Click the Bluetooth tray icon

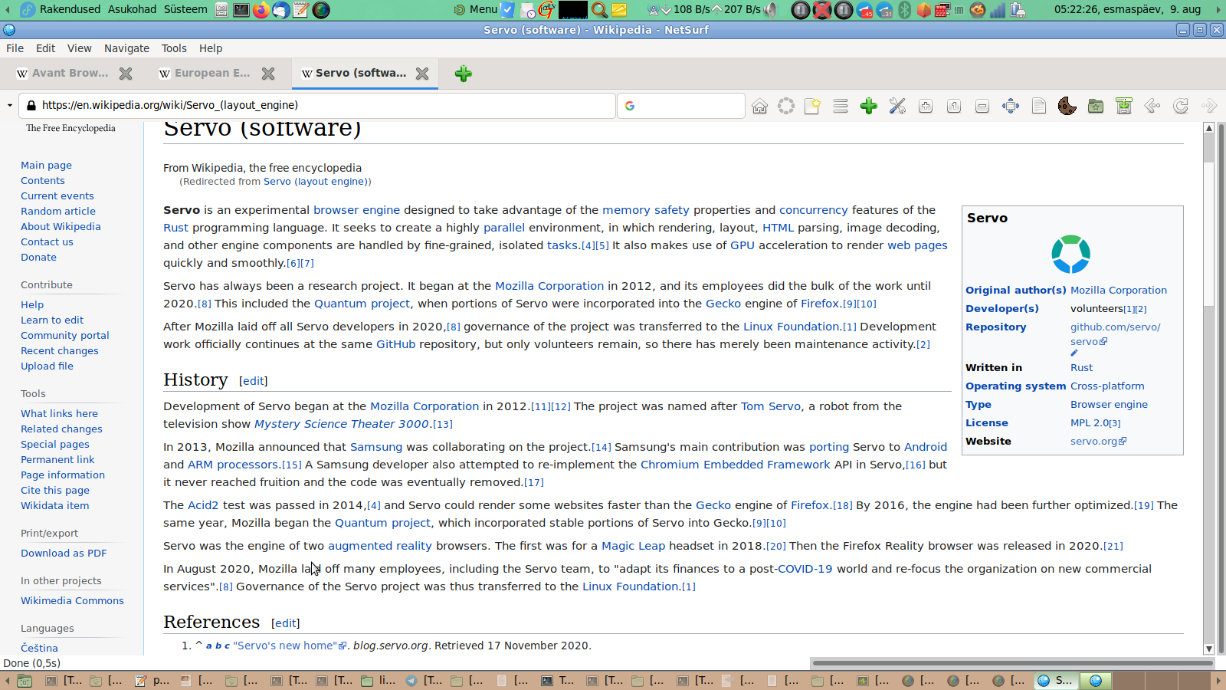click(904, 10)
